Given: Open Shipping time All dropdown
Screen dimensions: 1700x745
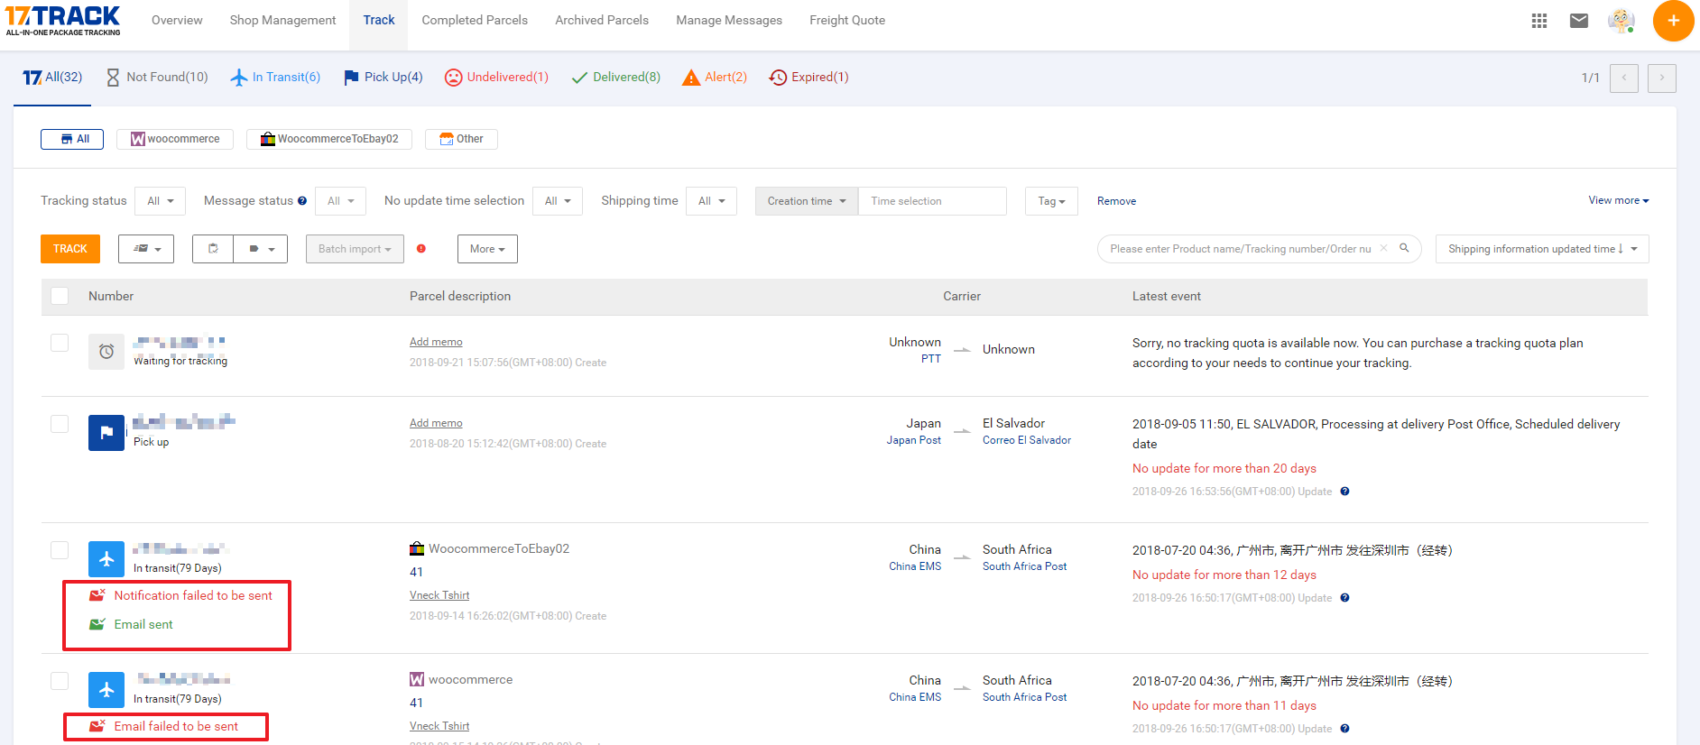Looking at the screenshot, I should click(x=711, y=201).
